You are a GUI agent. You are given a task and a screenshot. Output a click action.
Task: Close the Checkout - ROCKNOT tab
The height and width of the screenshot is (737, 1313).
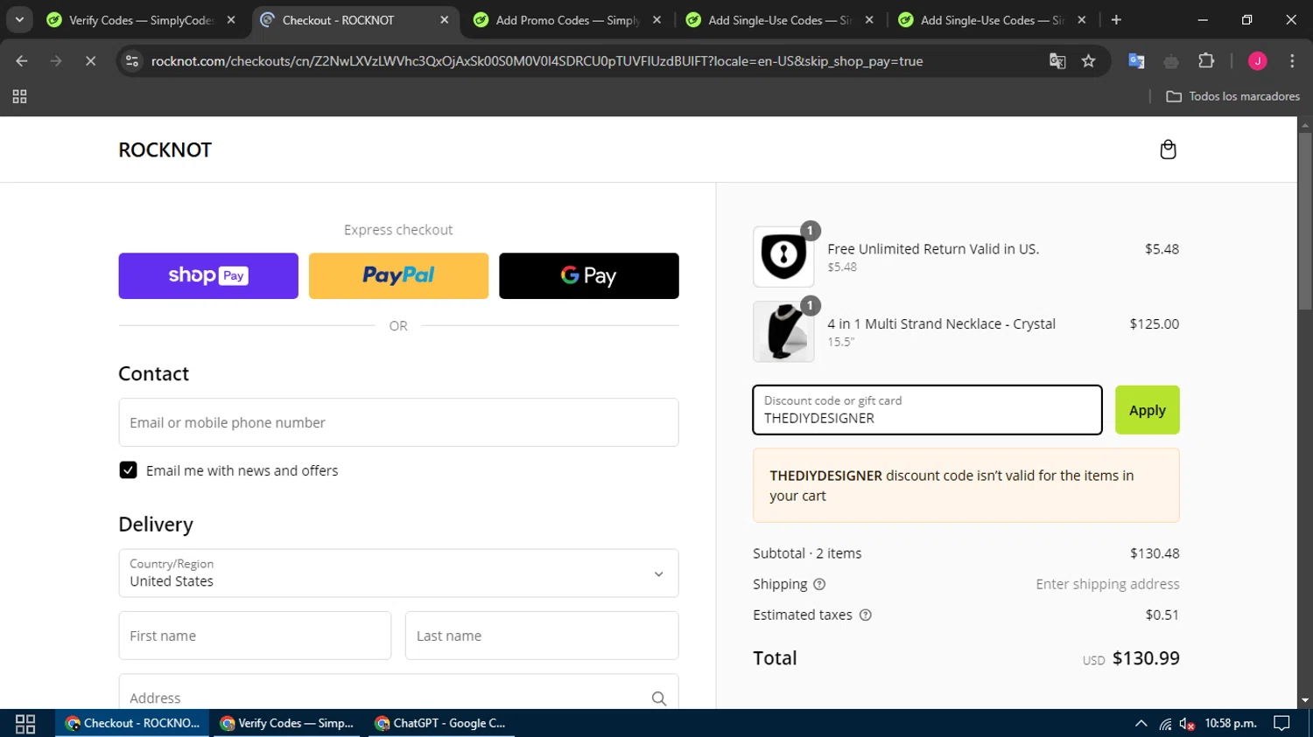pos(444,20)
